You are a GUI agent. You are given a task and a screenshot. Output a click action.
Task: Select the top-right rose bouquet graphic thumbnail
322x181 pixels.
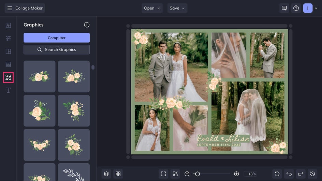(74, 76)
